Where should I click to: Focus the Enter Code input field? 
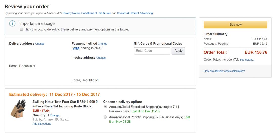[152, 51]
